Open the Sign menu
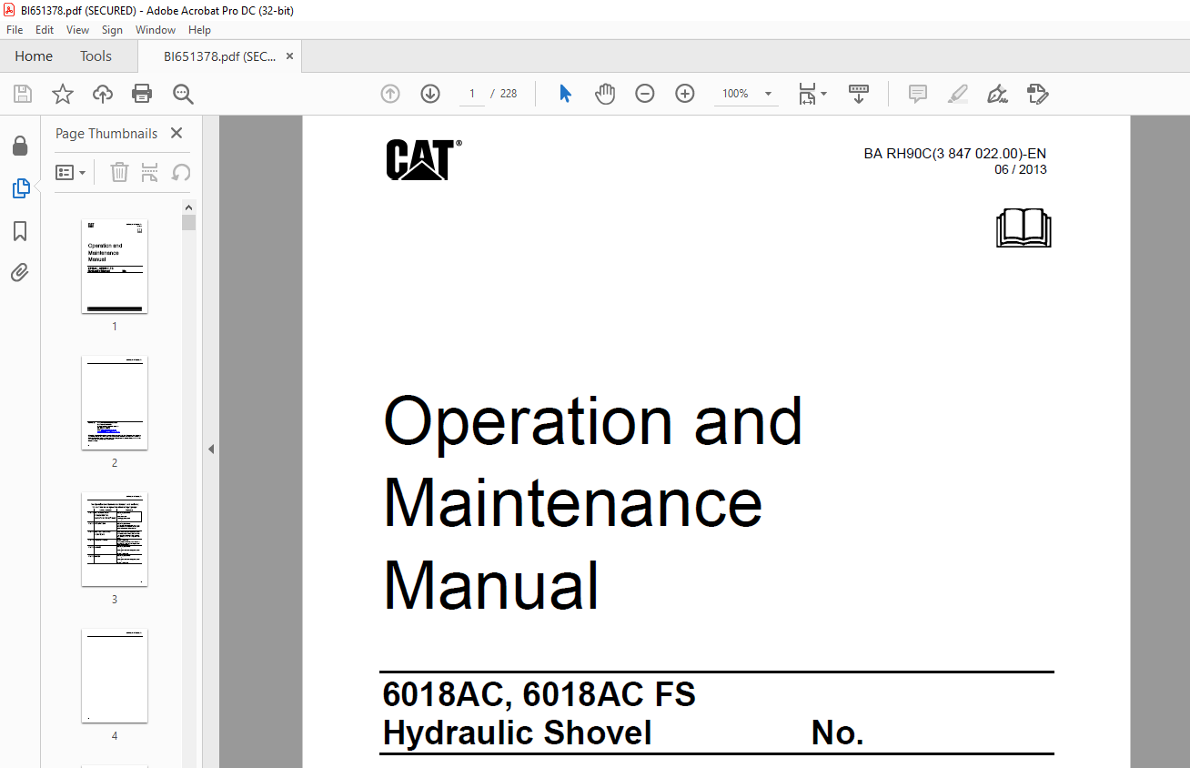Image resolution: width=1190 pixels, height=768 pixels. point(112,30)
